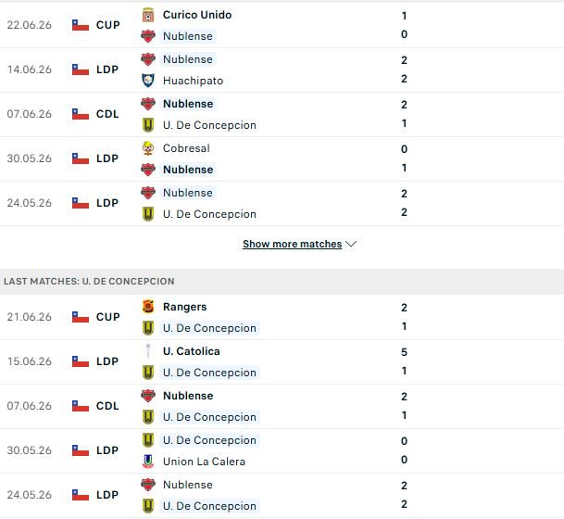Click the Union La Calera team name
564x519 pixels.
[x=204, y=462]
